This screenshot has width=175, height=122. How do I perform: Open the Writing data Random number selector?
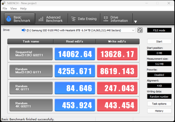pos(159,96)
